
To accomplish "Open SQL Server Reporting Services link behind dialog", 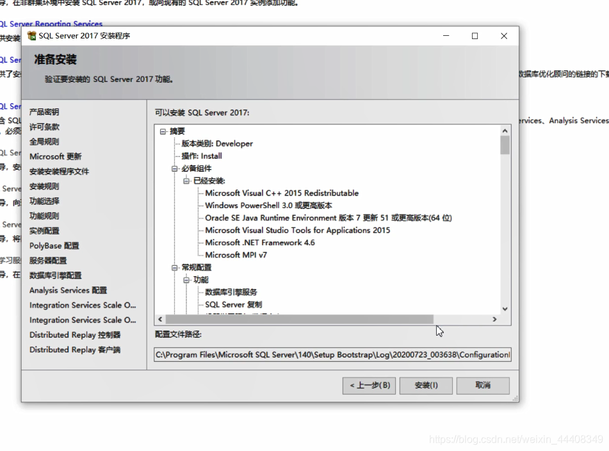I will point(51,23).
